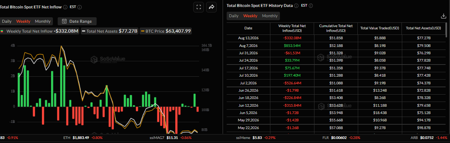Click $18.43B value traded cell
Image resolution: width=450 pixels, height=143 pixels.
(380, 113)
